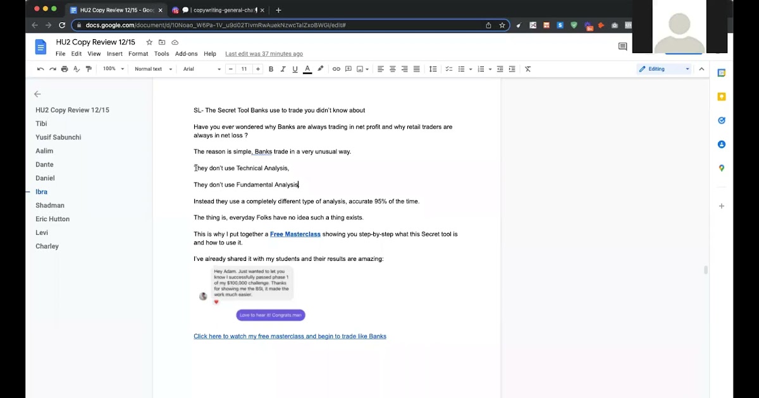Open the text color picker
Screen dimensions: 759x398
pyautogui.click(x=307, y=69)
